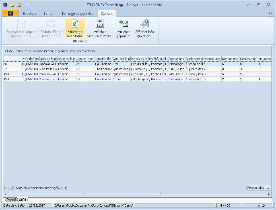Screen dimensions: 276x210
Task: Click cell Prix in row 36
Action: coord(121,64)
